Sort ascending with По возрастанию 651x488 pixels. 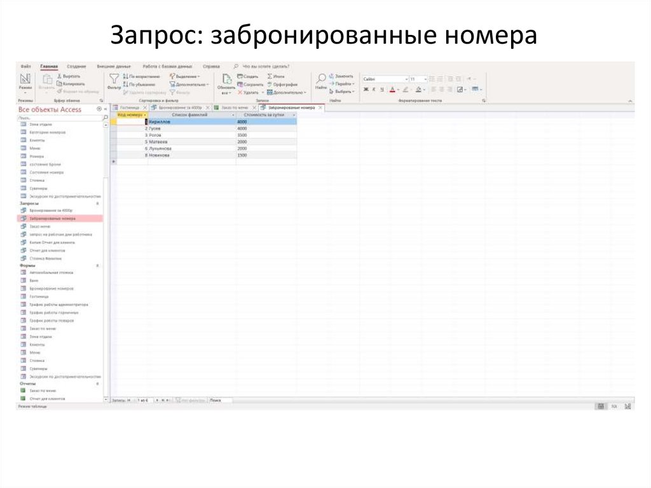142,76
